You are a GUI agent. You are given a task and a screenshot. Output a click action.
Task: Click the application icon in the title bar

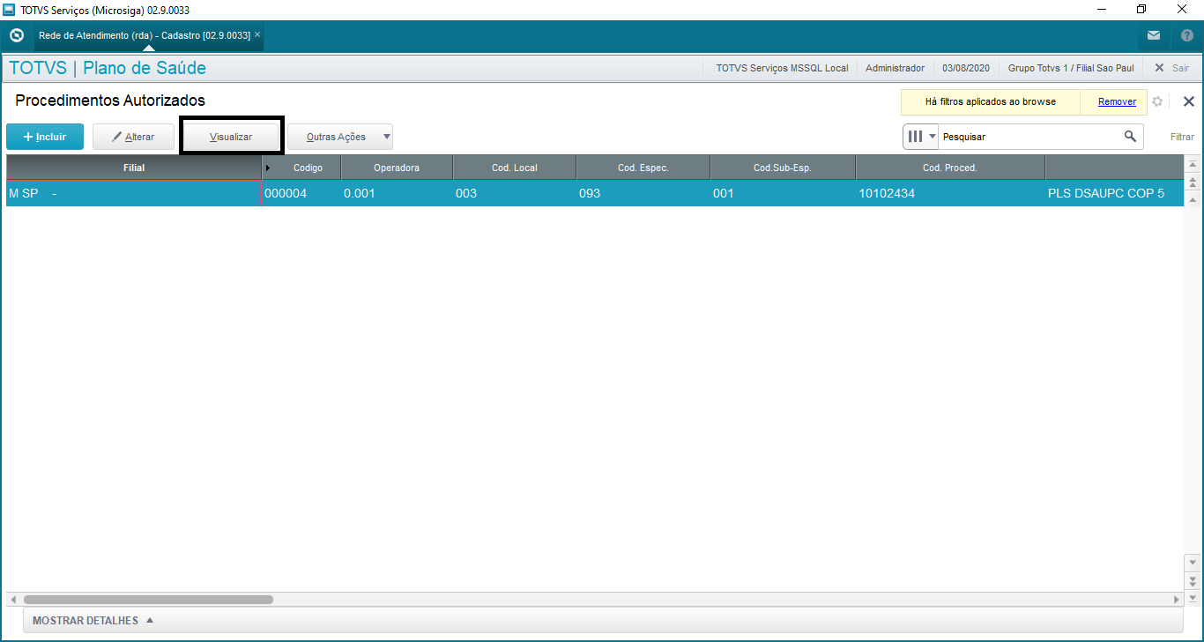coord(10,10)
